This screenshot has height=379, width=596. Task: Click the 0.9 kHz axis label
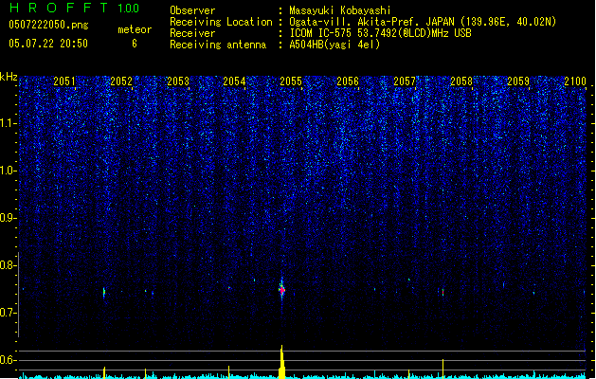tap(9, 218)
